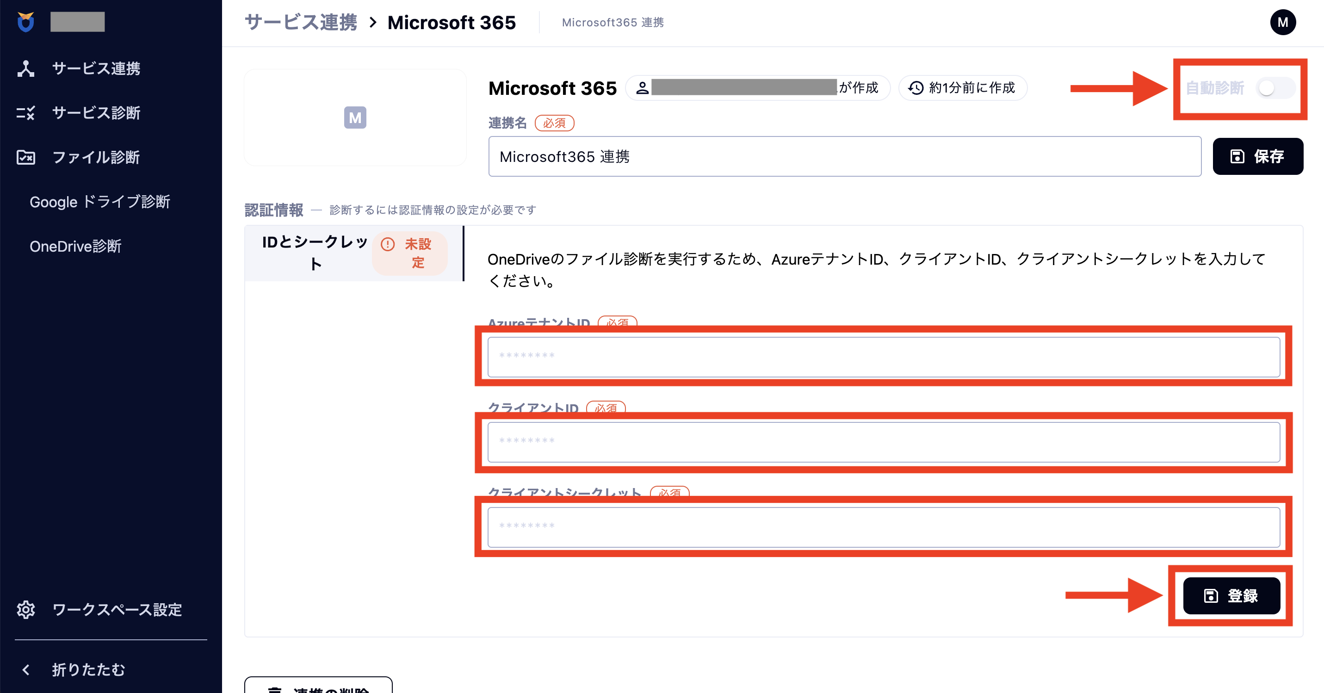Focus the AzureテナントID input
This screenshot has width=1324, height=693.
click(x=884, y=356)
